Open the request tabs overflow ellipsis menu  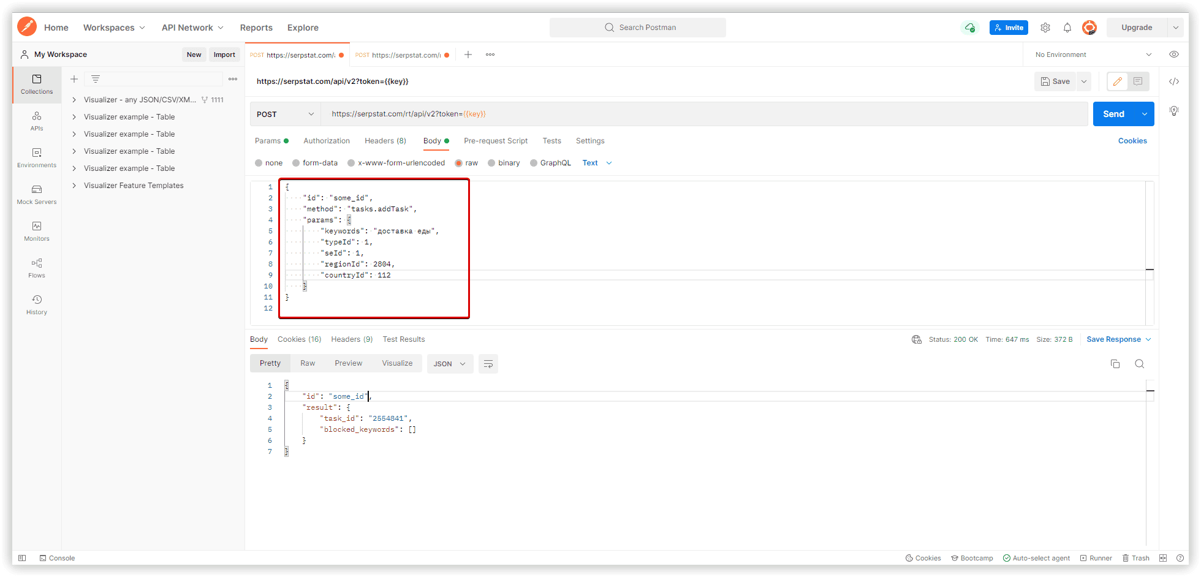[x=490, y=55]
